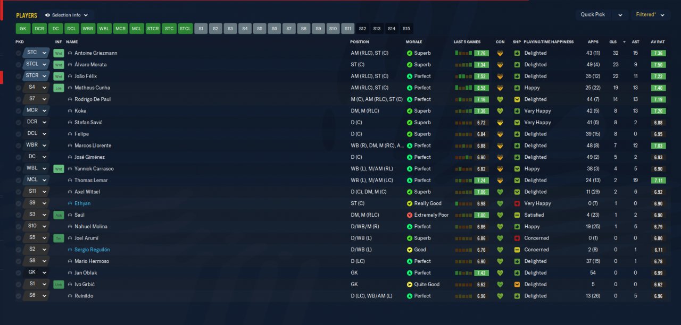
Task: Click the orange match sharpness icon for Ivo Grbić
Action: click(517, 285)
